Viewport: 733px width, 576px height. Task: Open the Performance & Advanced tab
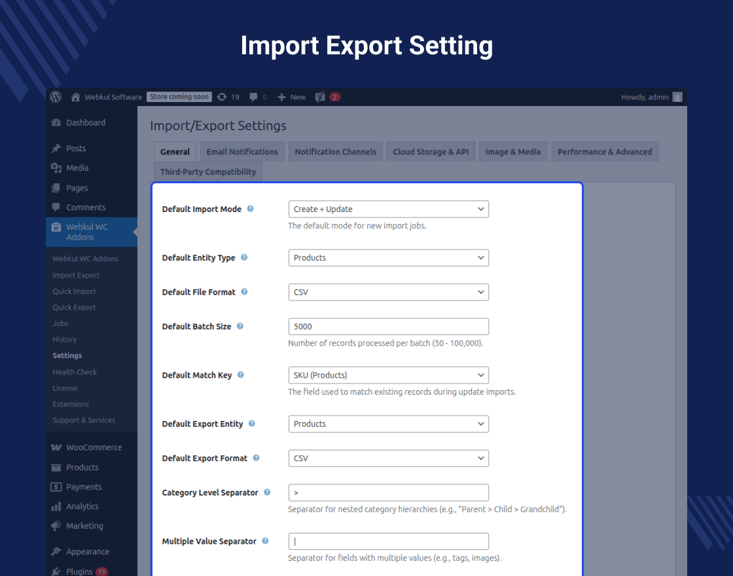[x=605, y=151]
